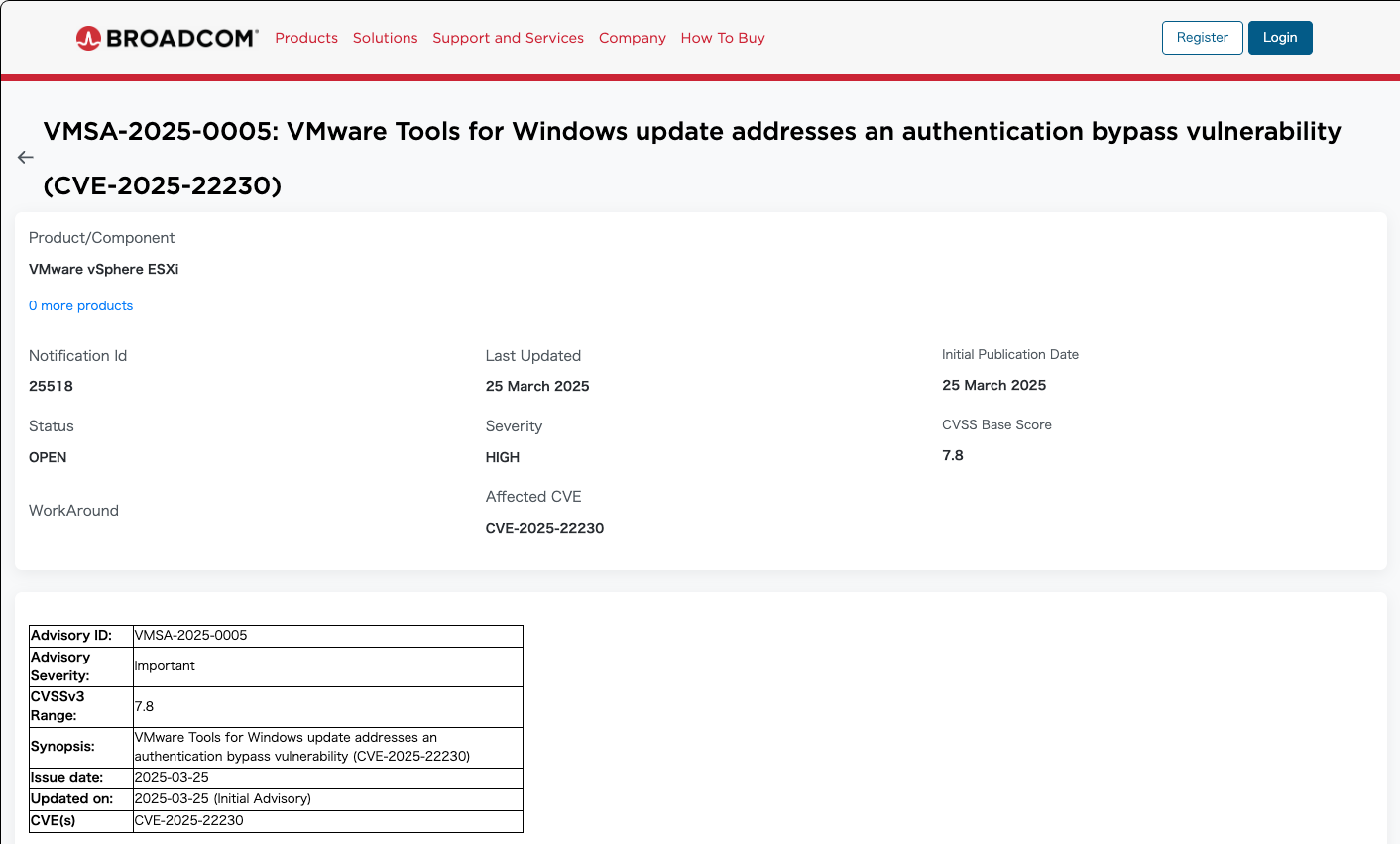Click the 'Status' field label
The image size is (1400, 844).
[52, 426]
